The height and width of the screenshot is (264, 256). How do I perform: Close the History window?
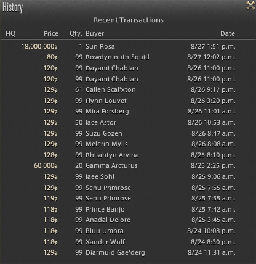pyautogui.click(x=250, y=5)
